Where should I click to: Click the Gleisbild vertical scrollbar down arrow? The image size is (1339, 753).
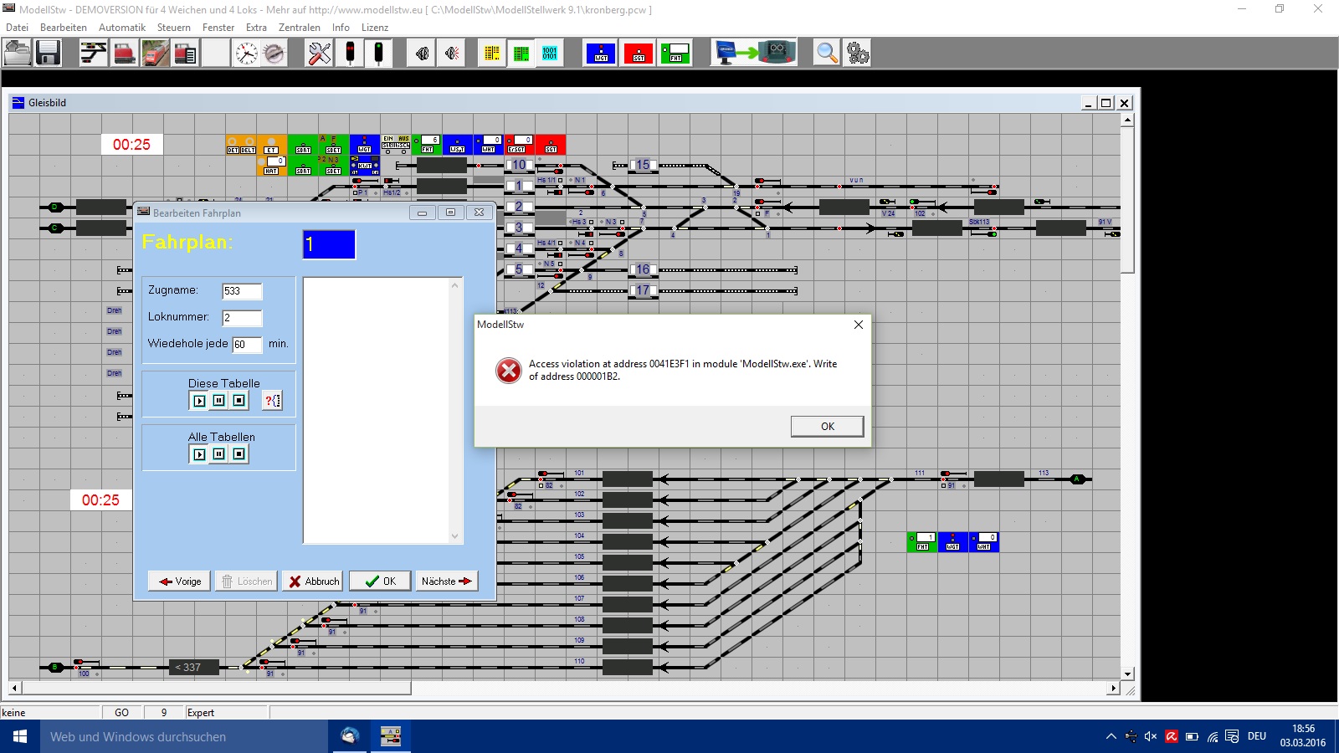[1127, 674]
